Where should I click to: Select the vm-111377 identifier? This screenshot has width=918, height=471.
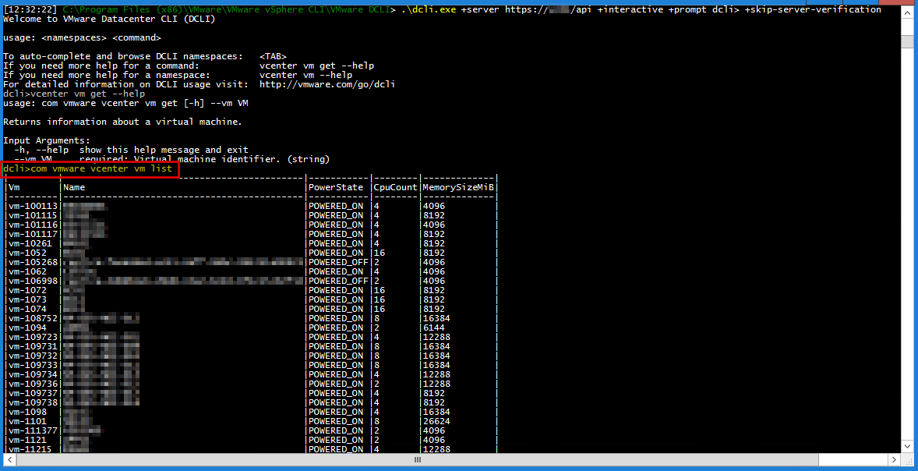coord(33,431)
